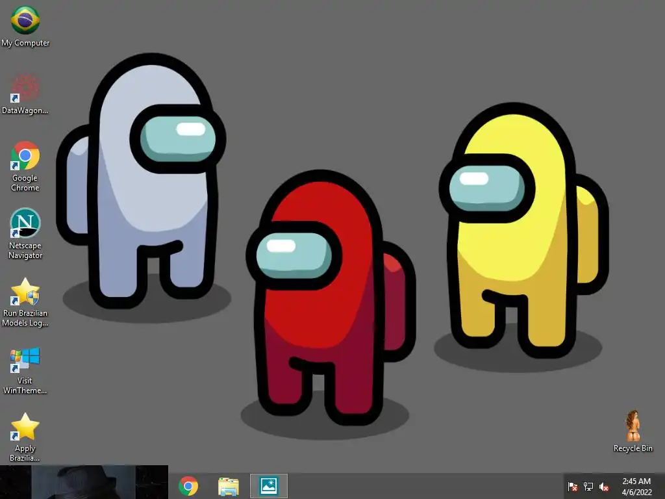Open the network status tray icon
Screen dimensions: 665x499
click(588, 486)
